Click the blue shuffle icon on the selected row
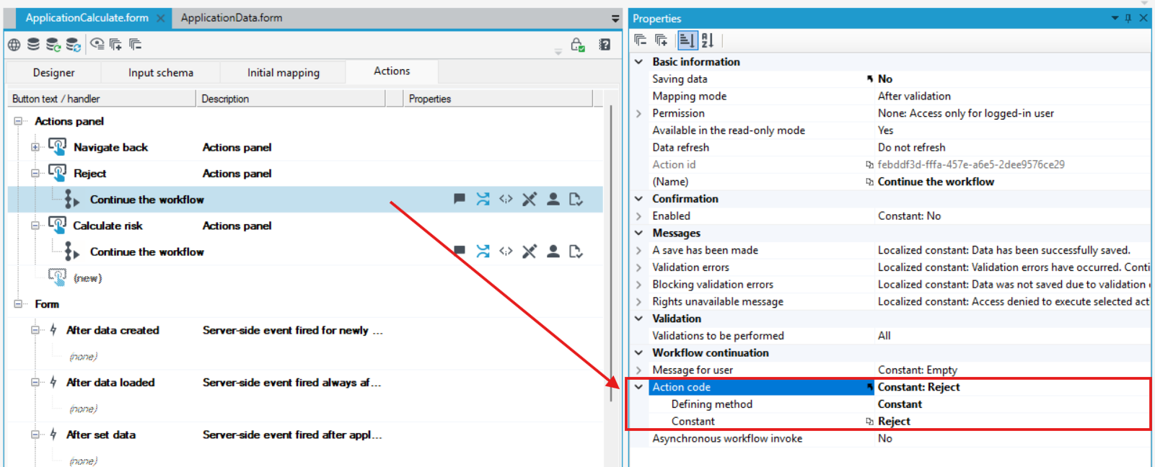 pyautogui.click(x=483, y=199)
